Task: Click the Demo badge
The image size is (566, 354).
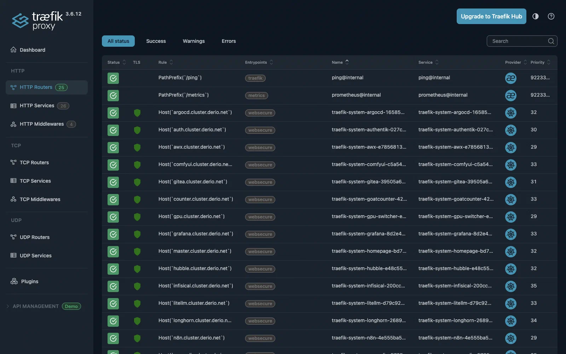Action: (71, 307)
